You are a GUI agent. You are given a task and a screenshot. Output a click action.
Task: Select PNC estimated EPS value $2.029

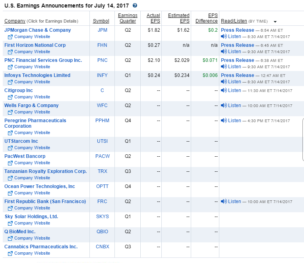[x=182, y=60]
